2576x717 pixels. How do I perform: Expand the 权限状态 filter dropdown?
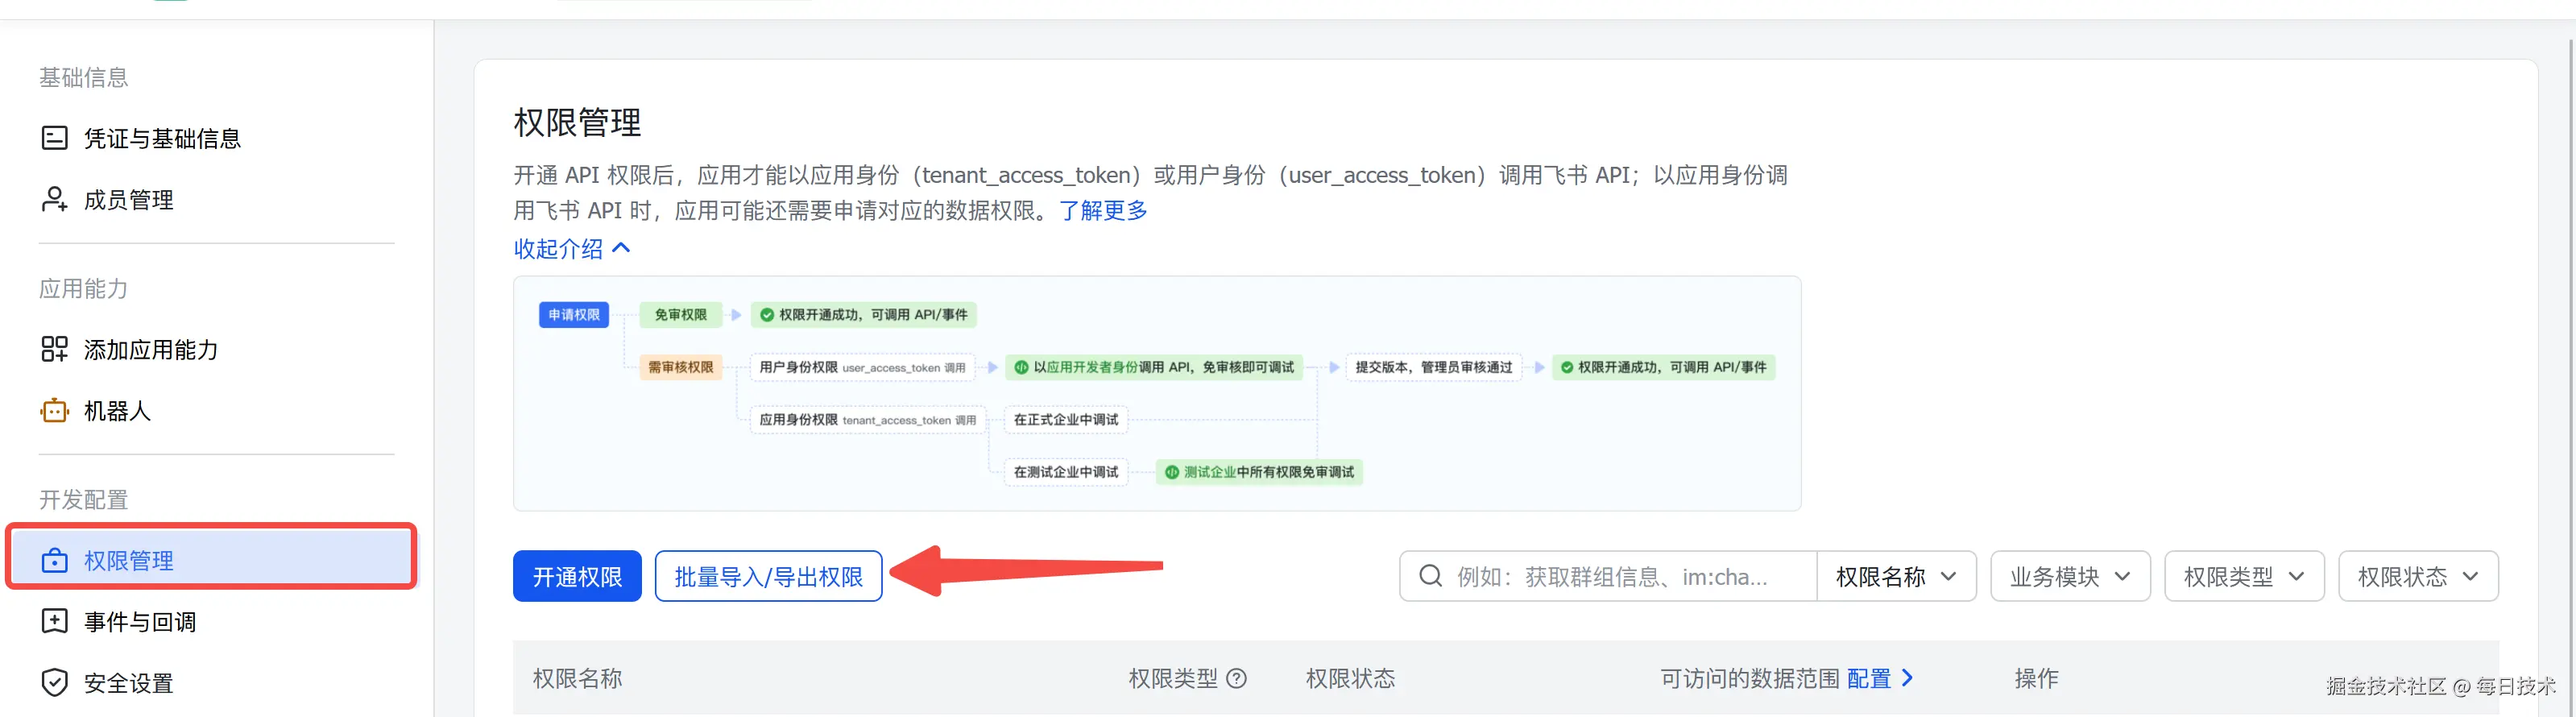[2418, 576]
